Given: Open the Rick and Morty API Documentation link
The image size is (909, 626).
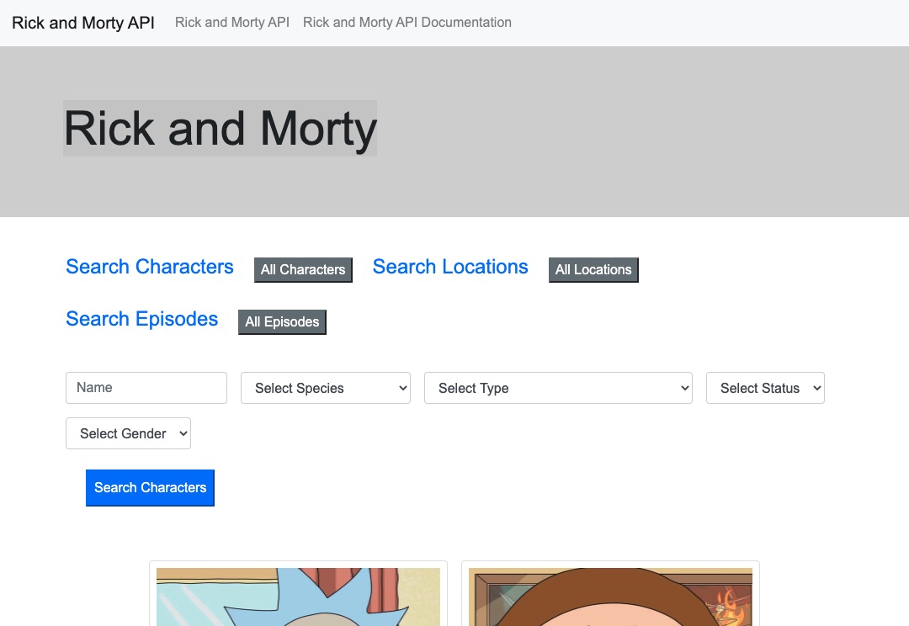Looking at the screenshot, I should [407, 22].
